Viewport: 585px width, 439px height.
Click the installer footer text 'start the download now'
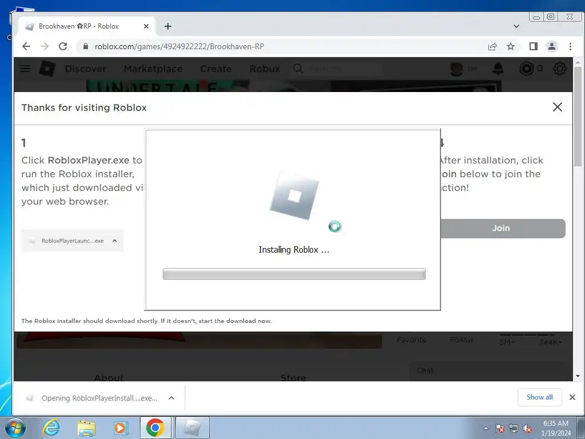[x=235, y=321]
